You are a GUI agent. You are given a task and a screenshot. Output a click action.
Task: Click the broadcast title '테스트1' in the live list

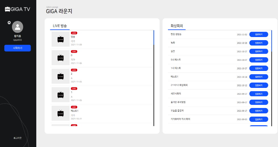tap(75, 111)
